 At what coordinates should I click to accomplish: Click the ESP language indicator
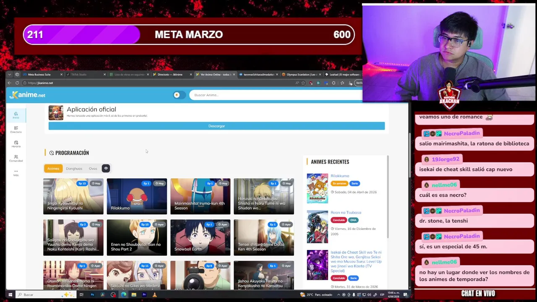point(382,295)
